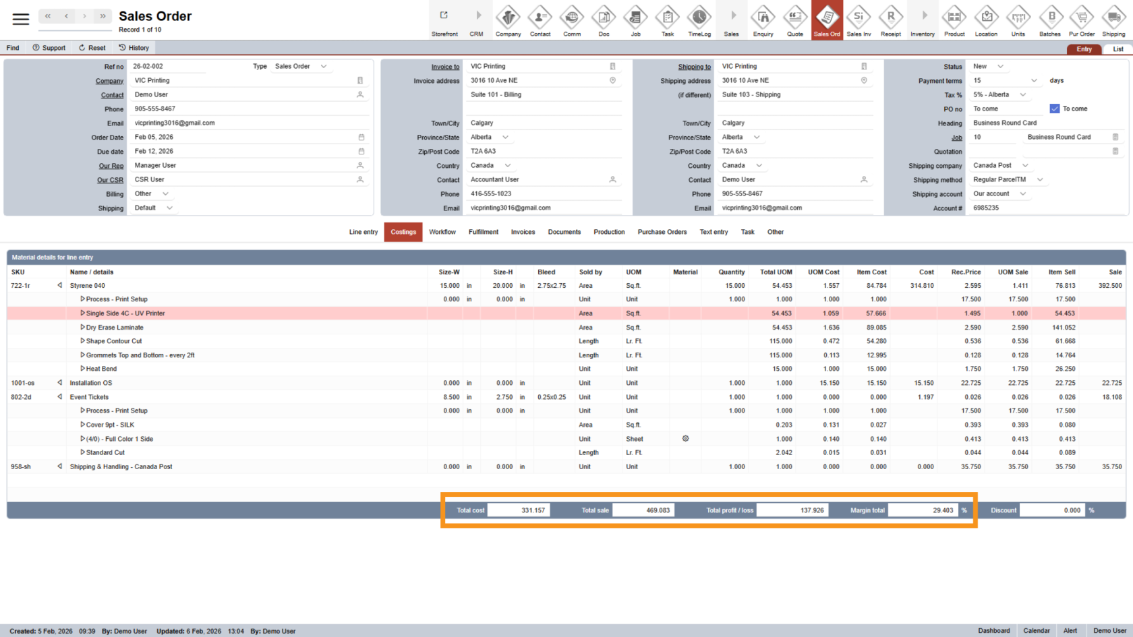
Task: Open the hamburger menu icon
Action: [x=21, y=19]
